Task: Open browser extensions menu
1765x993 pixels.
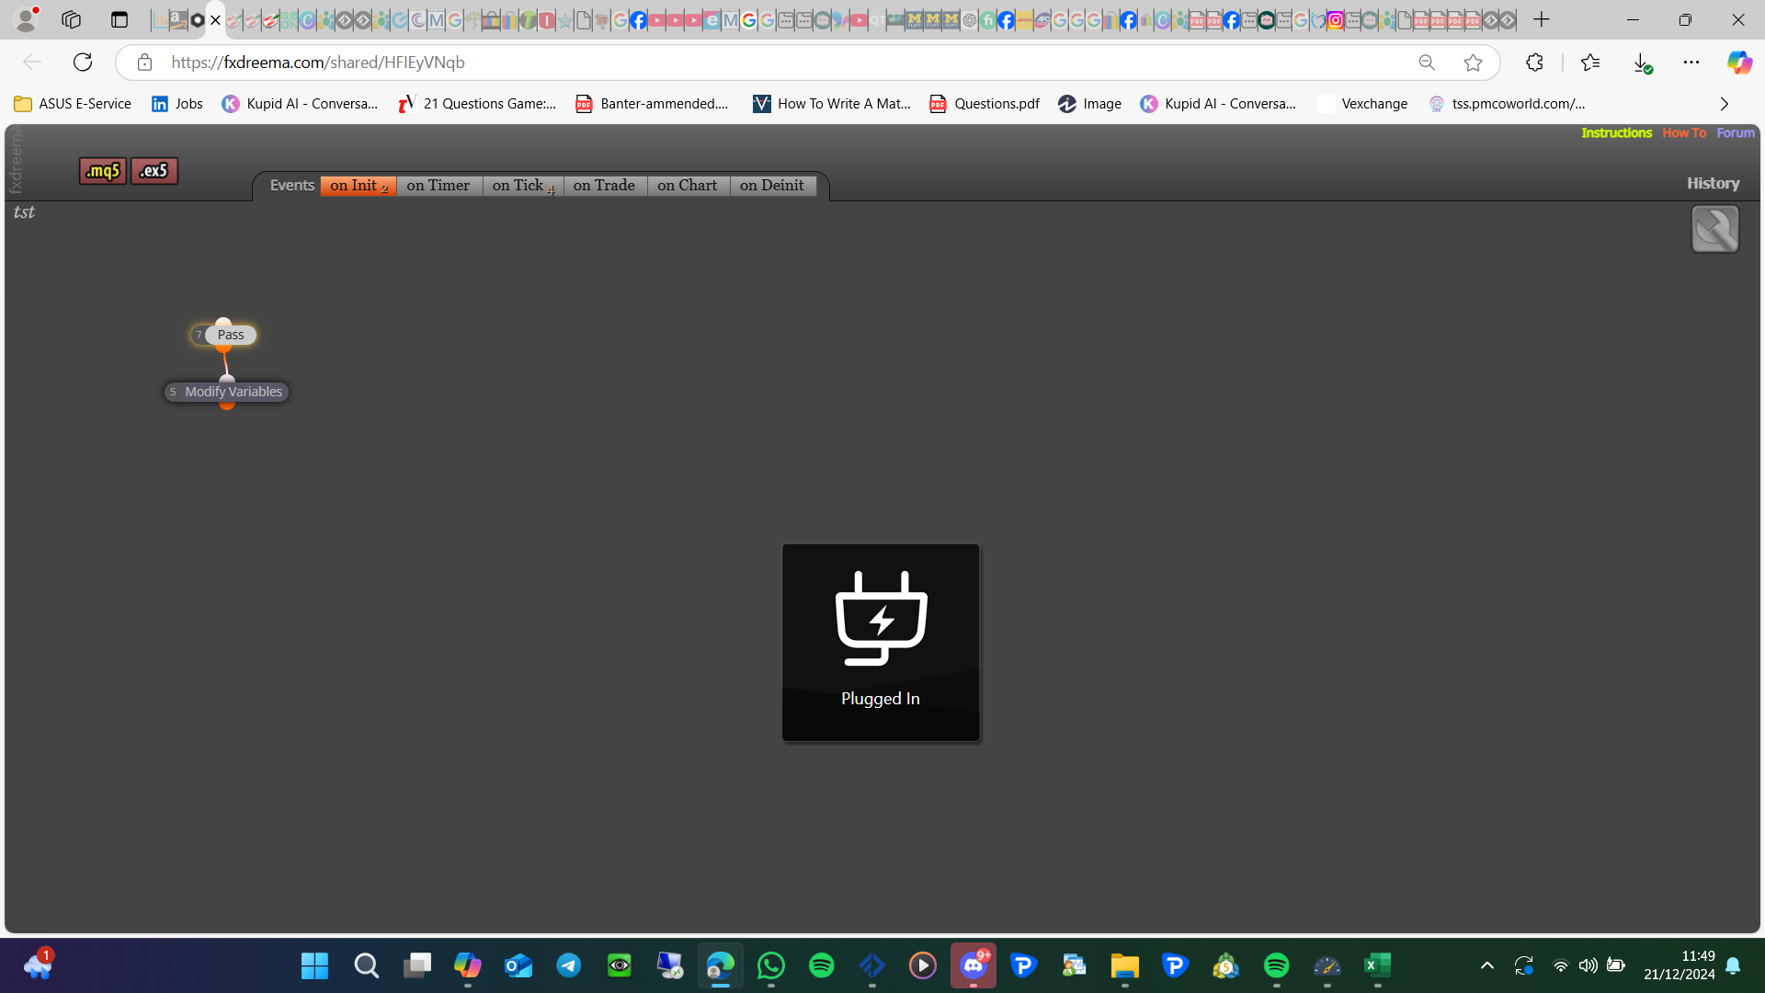Action: click(1534, 63)
